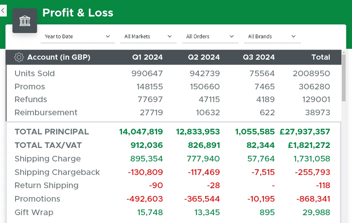This screenshot has width=352, height=223.
Task: Click the Q1 2024 column header
Action: (147, 57)
